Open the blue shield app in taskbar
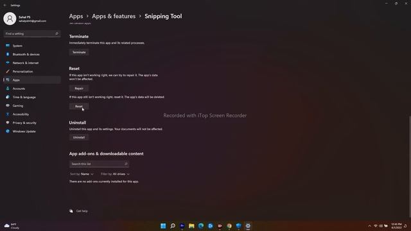Viewport: 411px width, 231px height. 238,226
